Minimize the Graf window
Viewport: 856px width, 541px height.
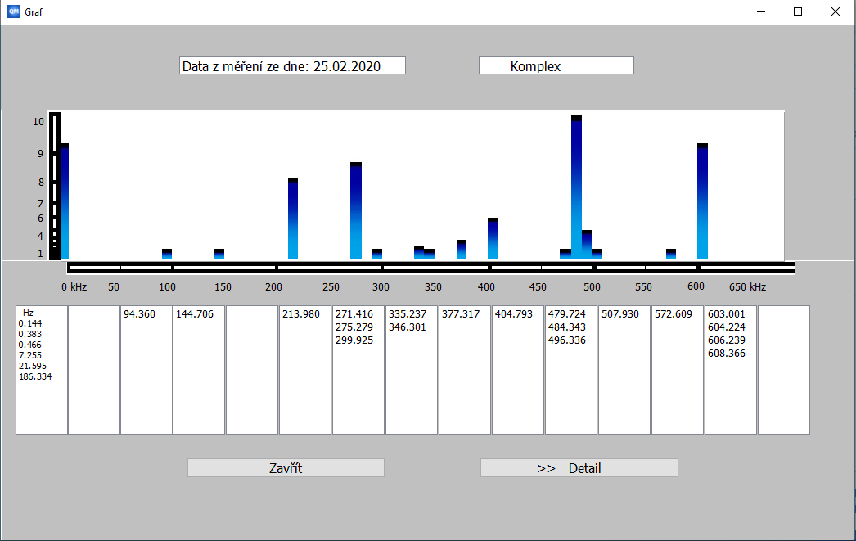click(x=760, y=11)
